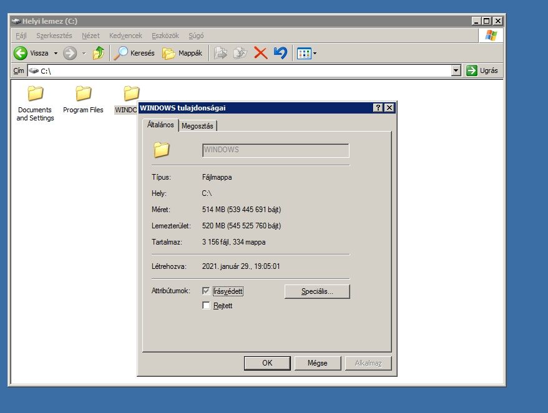Image resolution: width=548 pixels, height=413 pixels.
Task: Close the WINDOWS tulajdonságai dialog
Action: click(x=389, y=108)
